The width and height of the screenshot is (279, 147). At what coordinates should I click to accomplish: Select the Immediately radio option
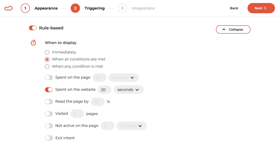pos(47,52)
